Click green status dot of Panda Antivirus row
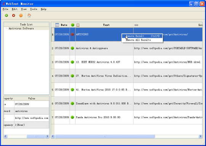This screenshot has height=146, width=206. 72,117
